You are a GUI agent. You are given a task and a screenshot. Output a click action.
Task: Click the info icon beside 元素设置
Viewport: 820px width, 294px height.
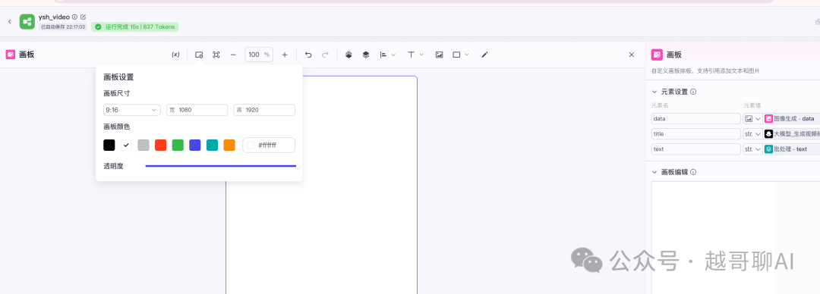pyautogui.click(x=693, y=92)
